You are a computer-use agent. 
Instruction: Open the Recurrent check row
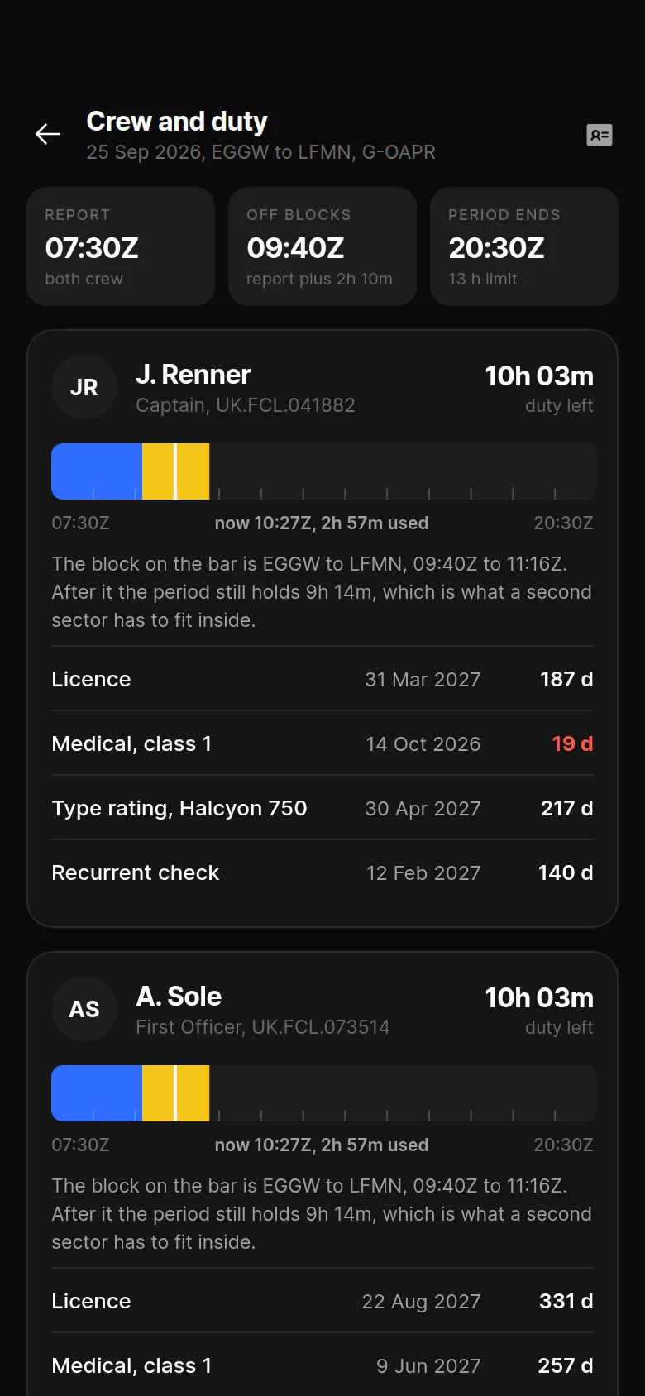(322, 872)
